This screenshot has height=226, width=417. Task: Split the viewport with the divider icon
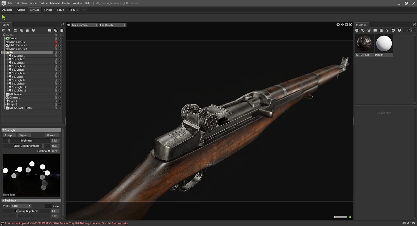(x=342, y=25)
